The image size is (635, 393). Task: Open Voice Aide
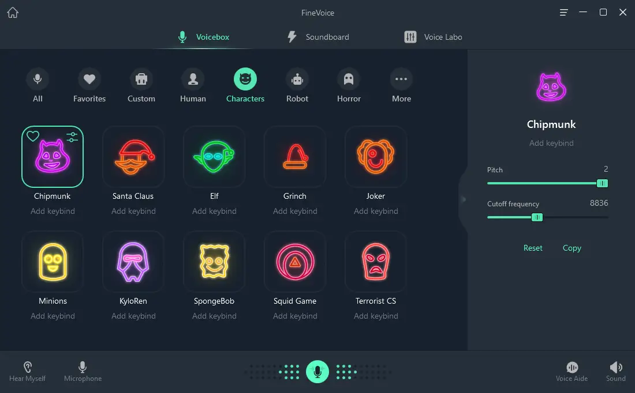(x=572, y=372)
